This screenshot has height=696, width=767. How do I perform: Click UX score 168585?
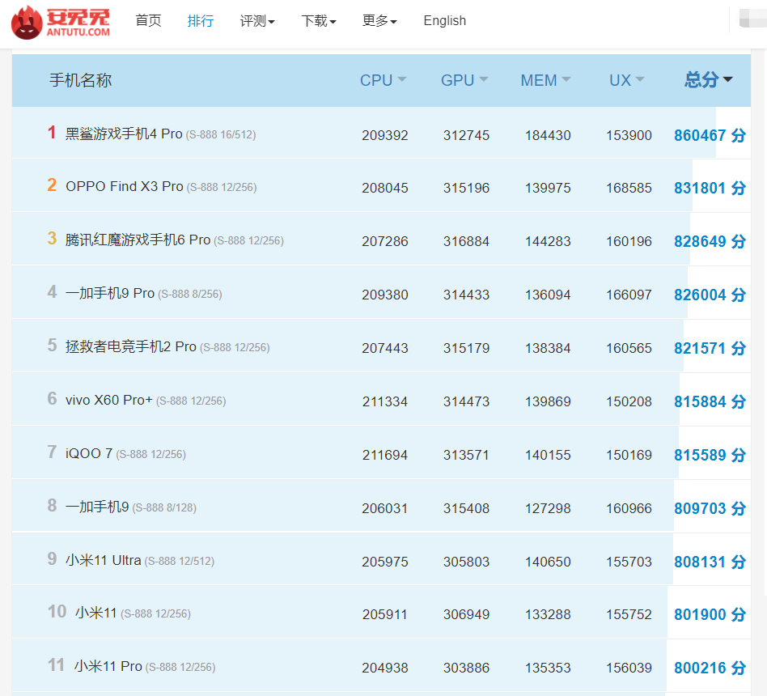(629, 188)
